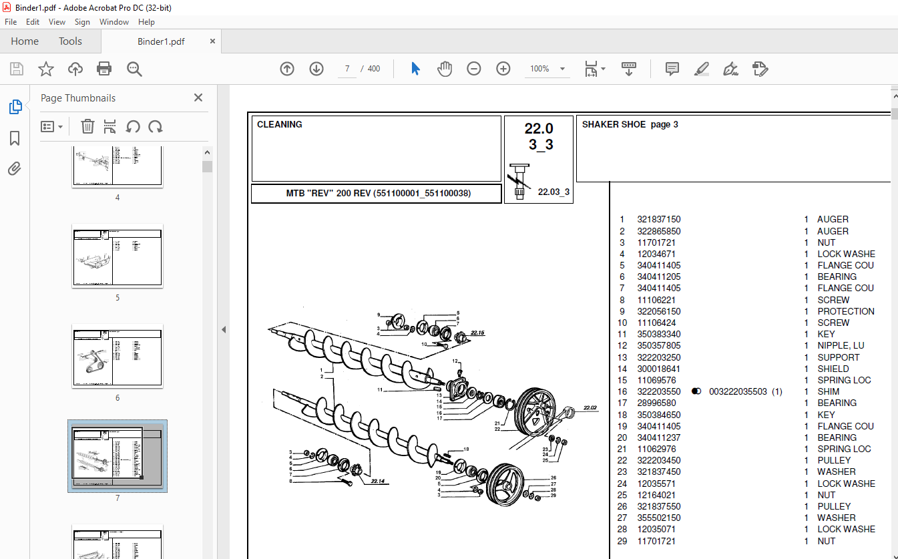Click the 22.03_3 figure label
The width and height of the screenshot is (898, 559).
[553, 192]
